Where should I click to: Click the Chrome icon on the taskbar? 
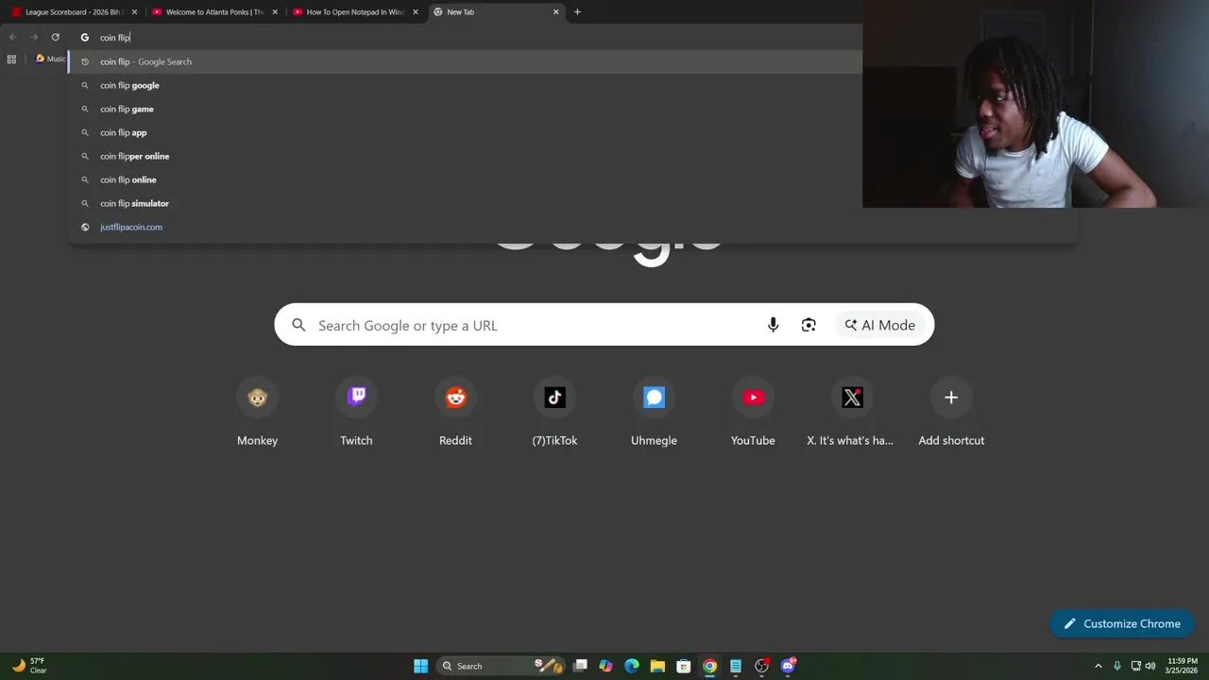709,666
